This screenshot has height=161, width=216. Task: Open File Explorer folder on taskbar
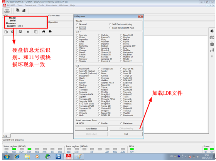tap(27, 157)
